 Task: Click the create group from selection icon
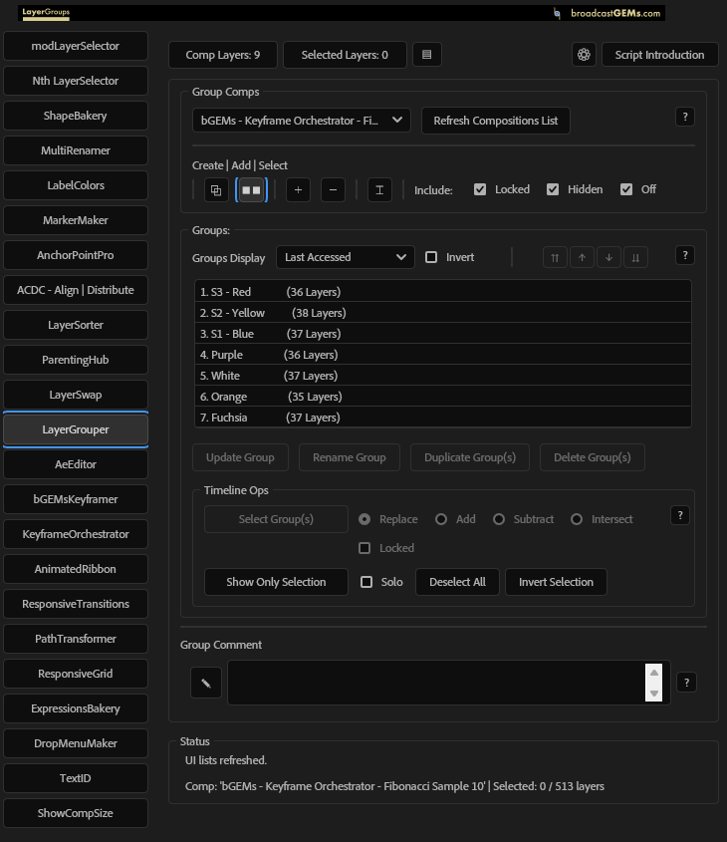click(216, 190)
